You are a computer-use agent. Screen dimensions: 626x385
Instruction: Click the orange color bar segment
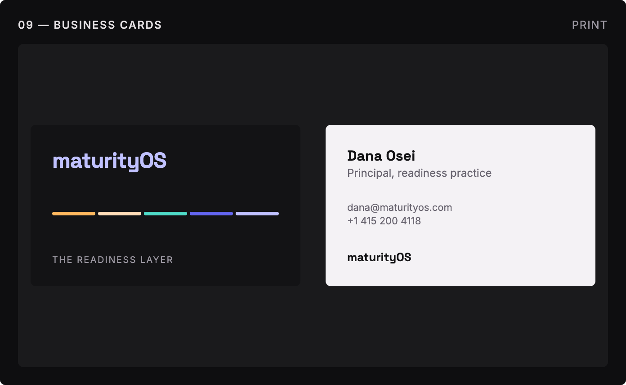pos(74,214)
